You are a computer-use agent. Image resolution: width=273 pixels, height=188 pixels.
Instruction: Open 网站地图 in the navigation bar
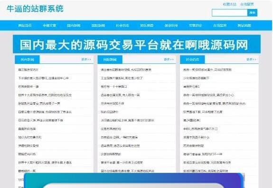click(244, 26)
